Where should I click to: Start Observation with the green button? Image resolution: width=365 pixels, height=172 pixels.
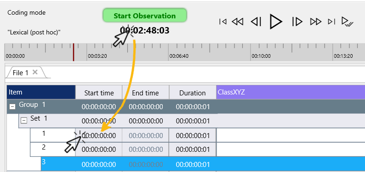145,16
